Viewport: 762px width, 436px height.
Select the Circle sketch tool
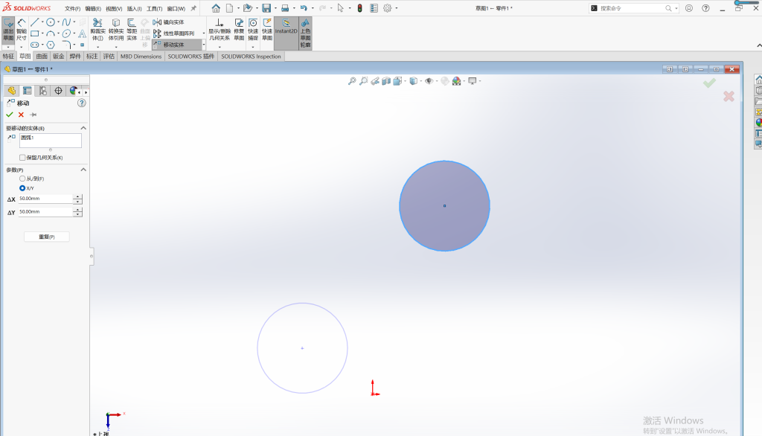click(x=51, y=22)
